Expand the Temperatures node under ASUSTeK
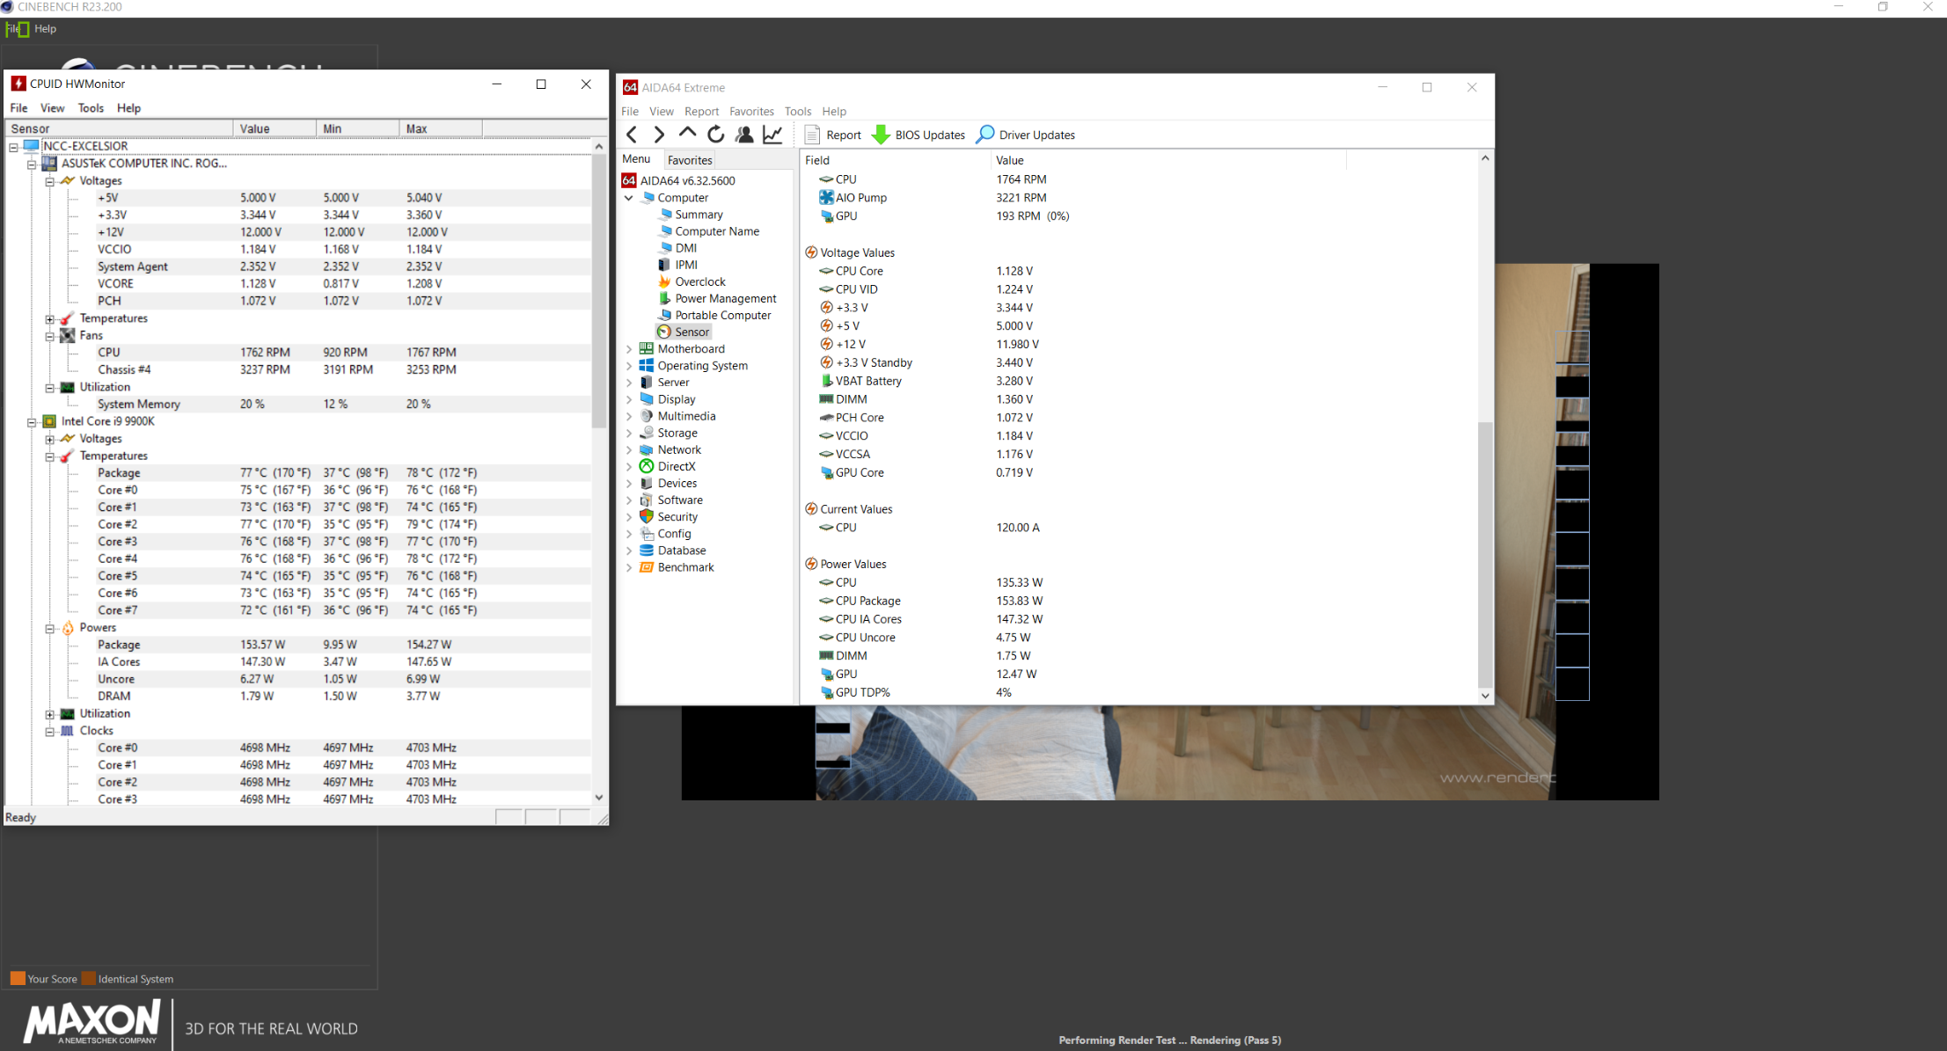 pyautogui.click(x=50, y=318)
